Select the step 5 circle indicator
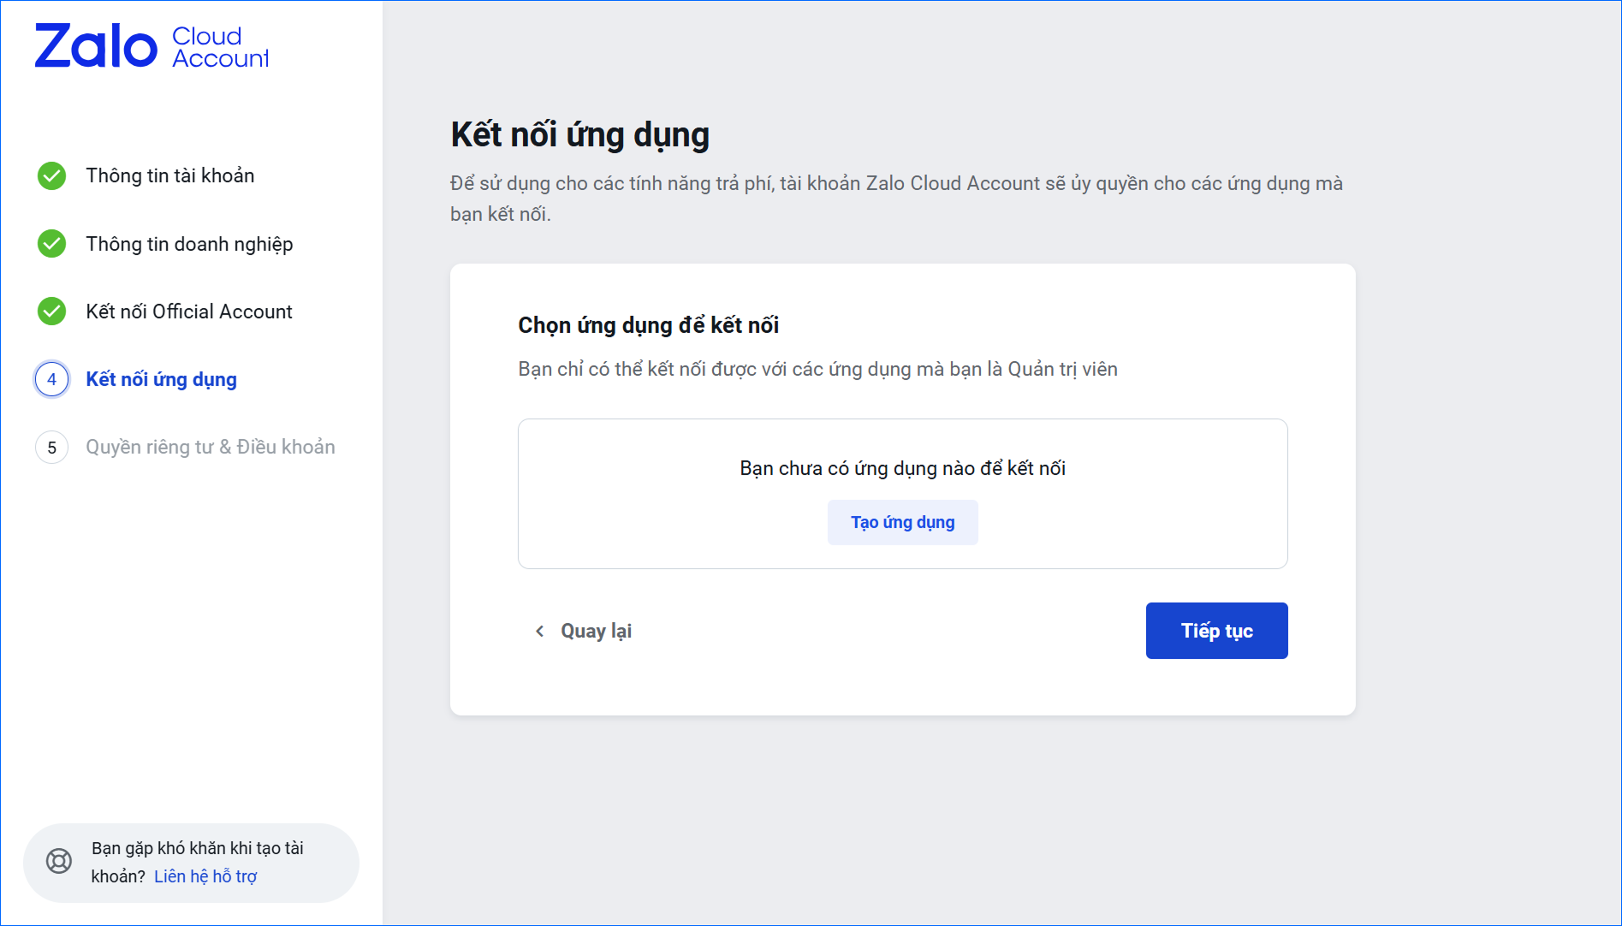Viewport: 1622px width, 926px height. (52, 448)
